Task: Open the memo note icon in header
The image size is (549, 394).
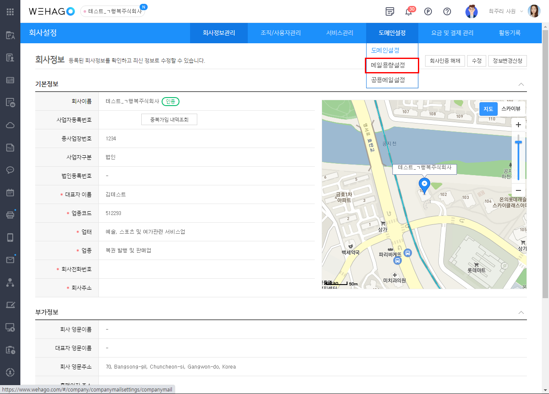Action: 390,11
